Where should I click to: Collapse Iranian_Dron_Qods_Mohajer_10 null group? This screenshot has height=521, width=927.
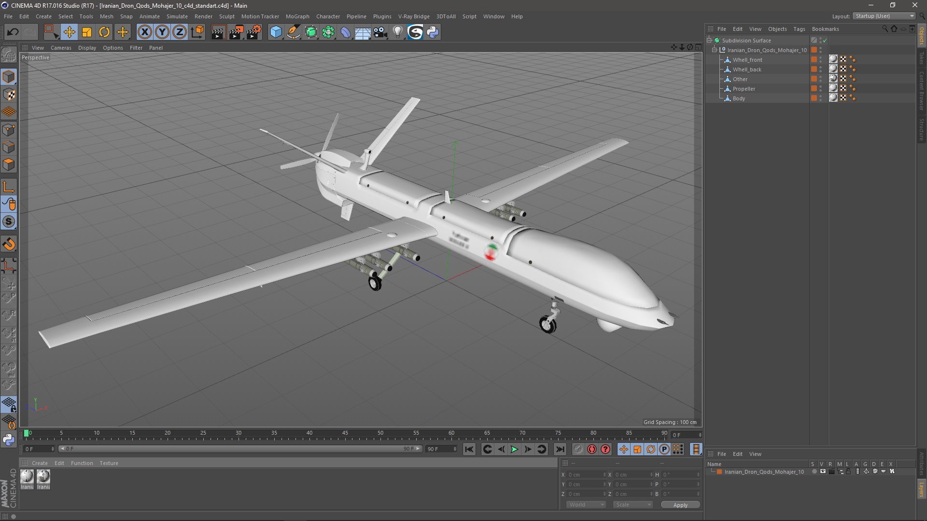click(715, 50)
